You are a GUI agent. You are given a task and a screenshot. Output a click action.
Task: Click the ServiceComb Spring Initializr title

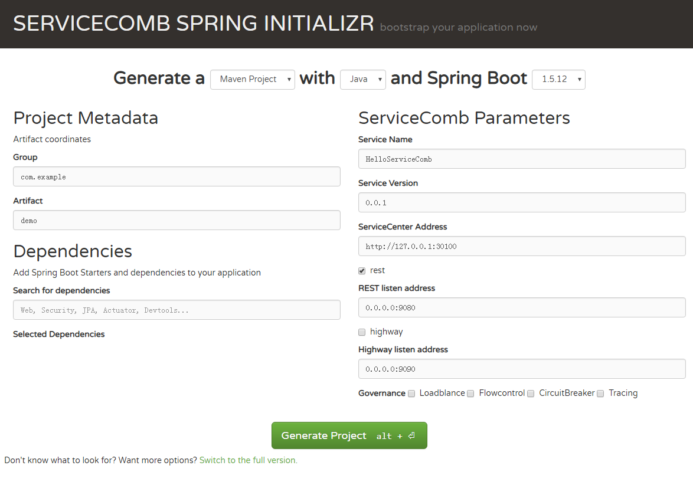tap(194, 24)
